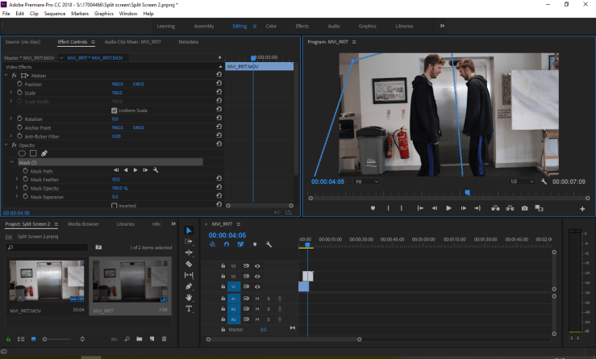This screenshot has height=359, width=596.
Task: Reset the Position parameter
Action: click(x=219, y=84)
